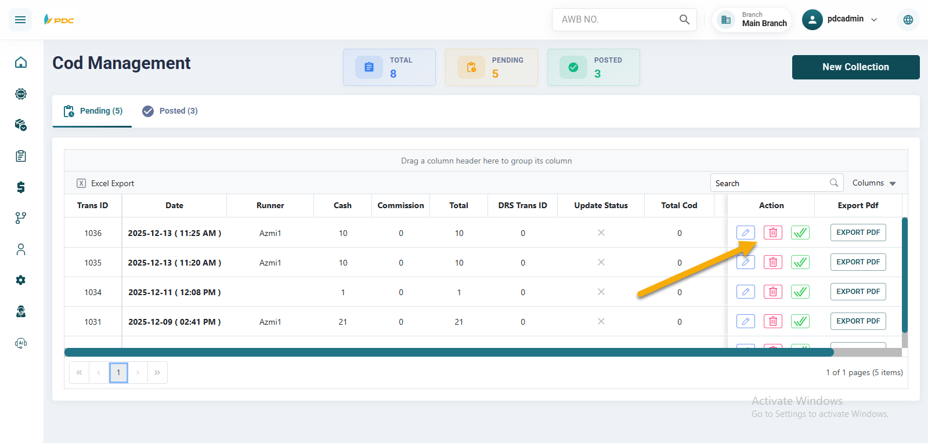Viewport: 928px width, 443px height.
Task: Mark transaction 1034 posted with green double-check
Action: 800,292
